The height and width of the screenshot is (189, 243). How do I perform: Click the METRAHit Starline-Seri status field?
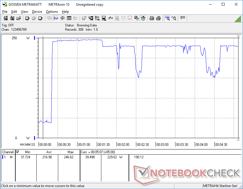coord(220,186)
